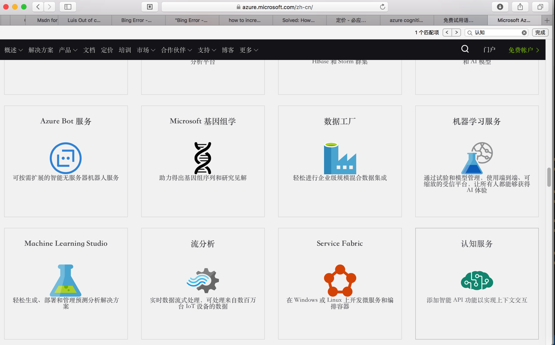Go back with Safari's back arrow
Viewport: 555px width, 345px height.
tap(38, 7)
